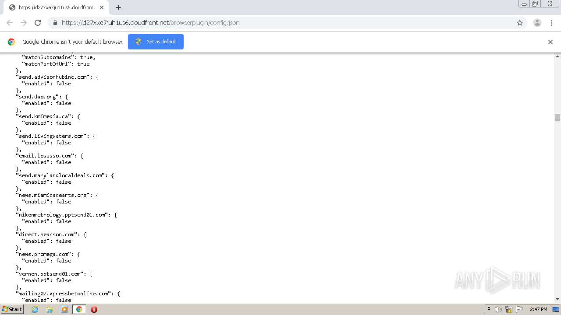Select the "nikonmetrology.pptsend01.com" key text
Image resolution: width=561 pixels, height=315 pixels.
coord(62,215)
